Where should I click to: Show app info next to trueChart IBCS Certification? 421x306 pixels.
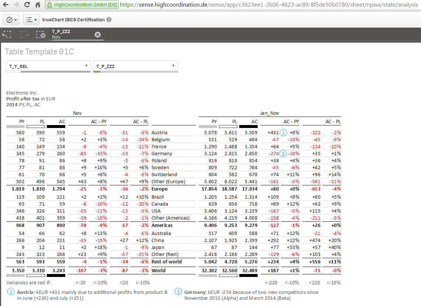109,19
